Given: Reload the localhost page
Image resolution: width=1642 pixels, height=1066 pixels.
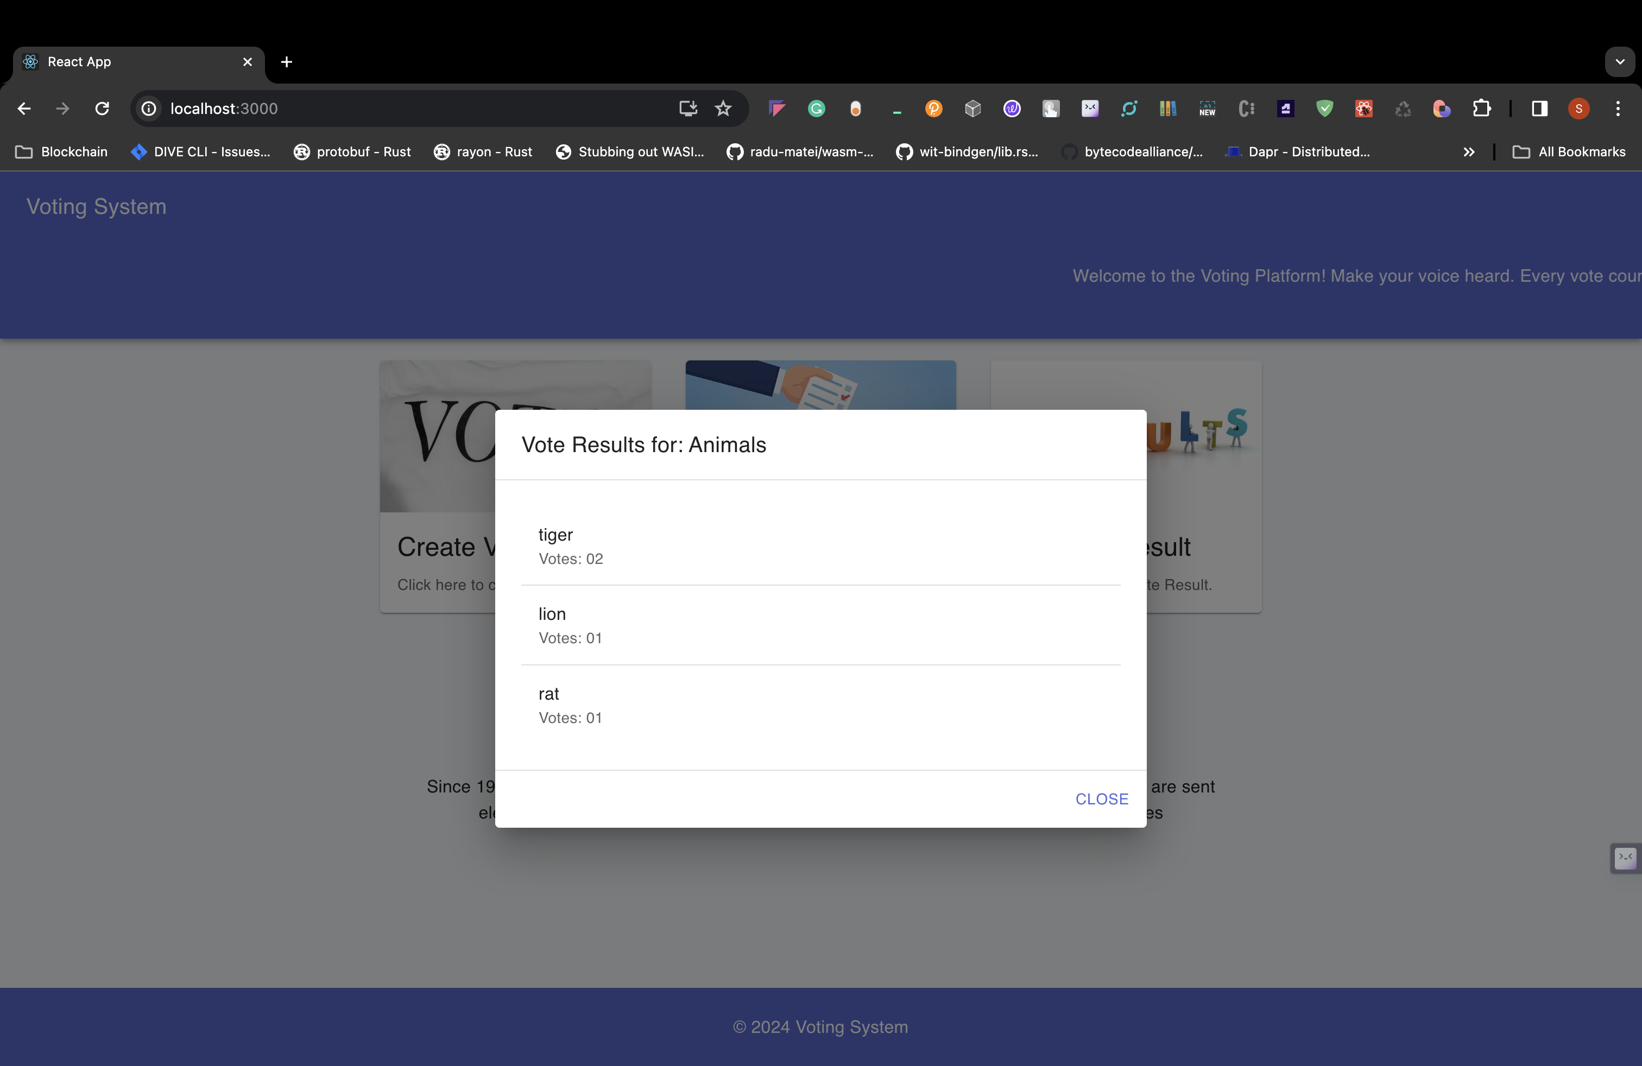Looking at the screenshot, I should coord(102,109).
